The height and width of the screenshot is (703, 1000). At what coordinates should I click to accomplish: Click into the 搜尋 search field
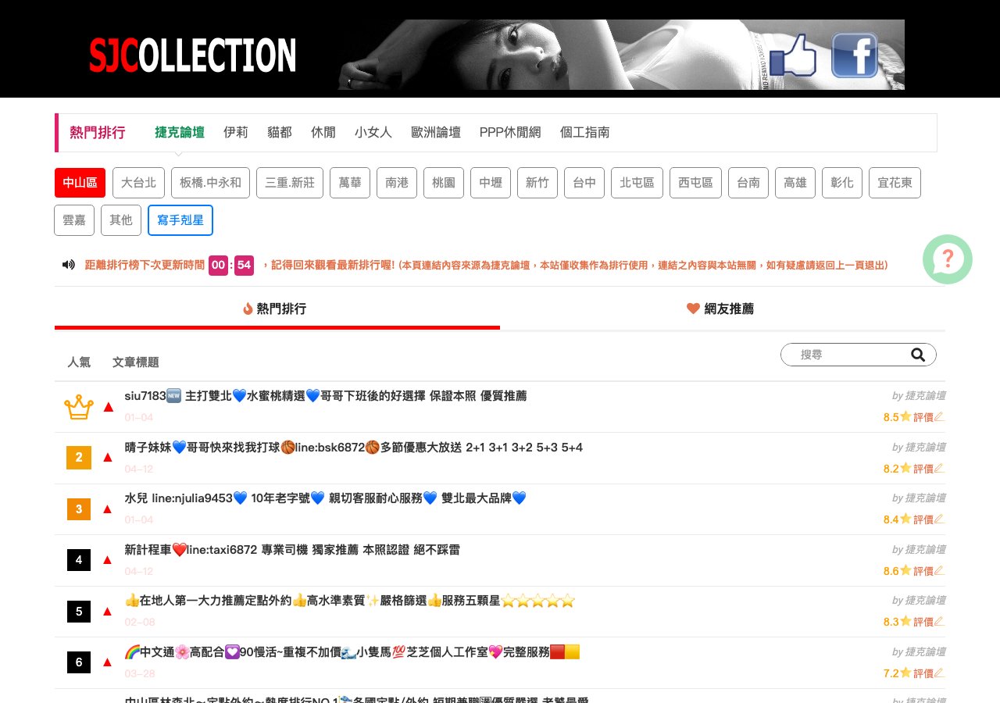click(848, 355)
